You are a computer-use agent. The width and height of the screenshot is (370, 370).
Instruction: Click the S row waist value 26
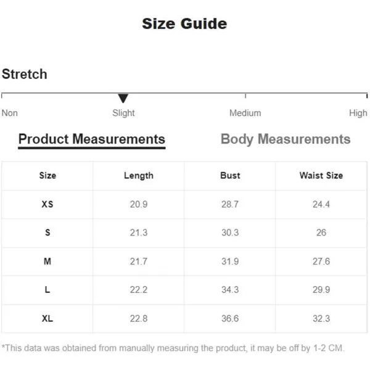pyautogui.click(x=321, y=232)
